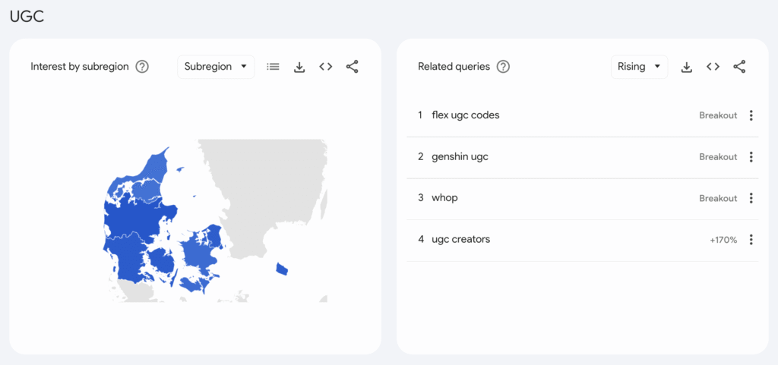
Task: Embed the Interest by subregion card
Action: click(x=325, y=66)
